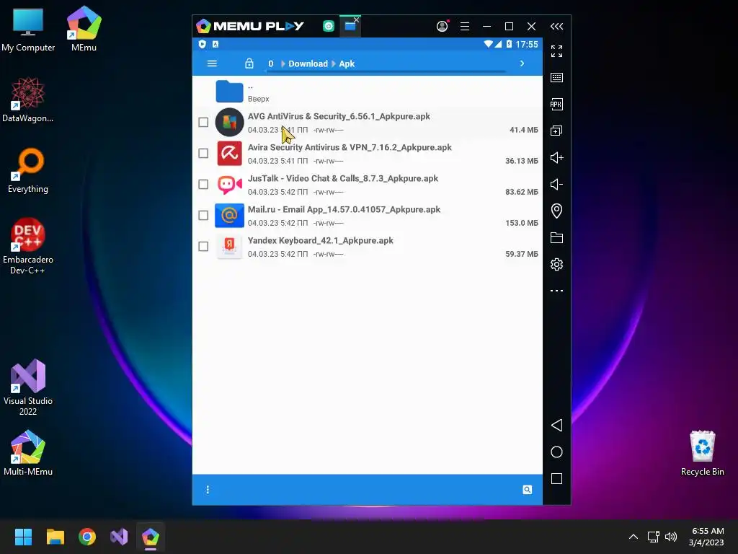The image size is (738, 554).
Task: Click the lock icon in path bar
Action: (x=249, y=63)
